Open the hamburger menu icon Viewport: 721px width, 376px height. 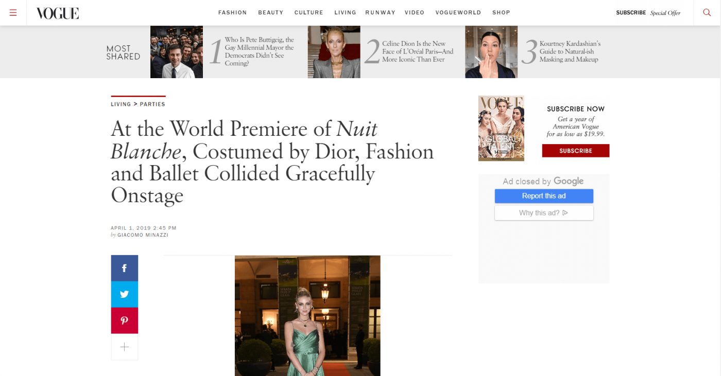(x=13, y=13)
